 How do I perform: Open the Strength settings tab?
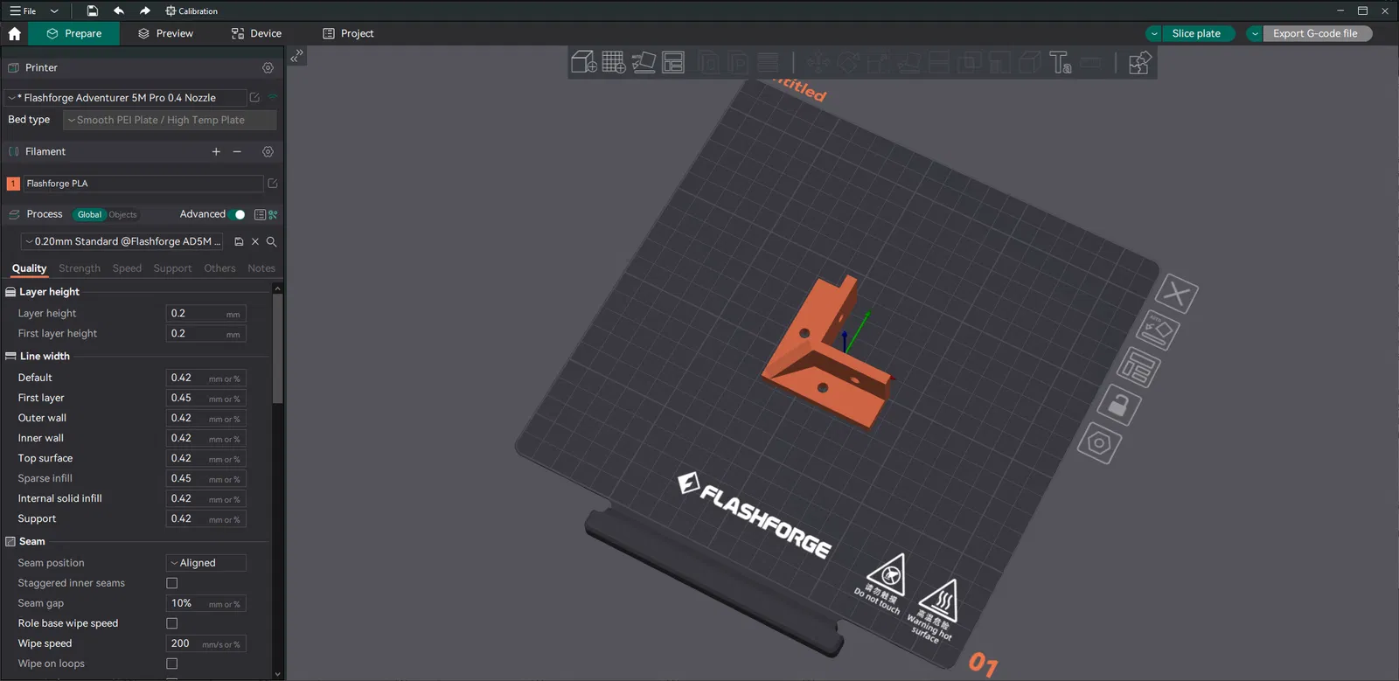pos(80,268)
